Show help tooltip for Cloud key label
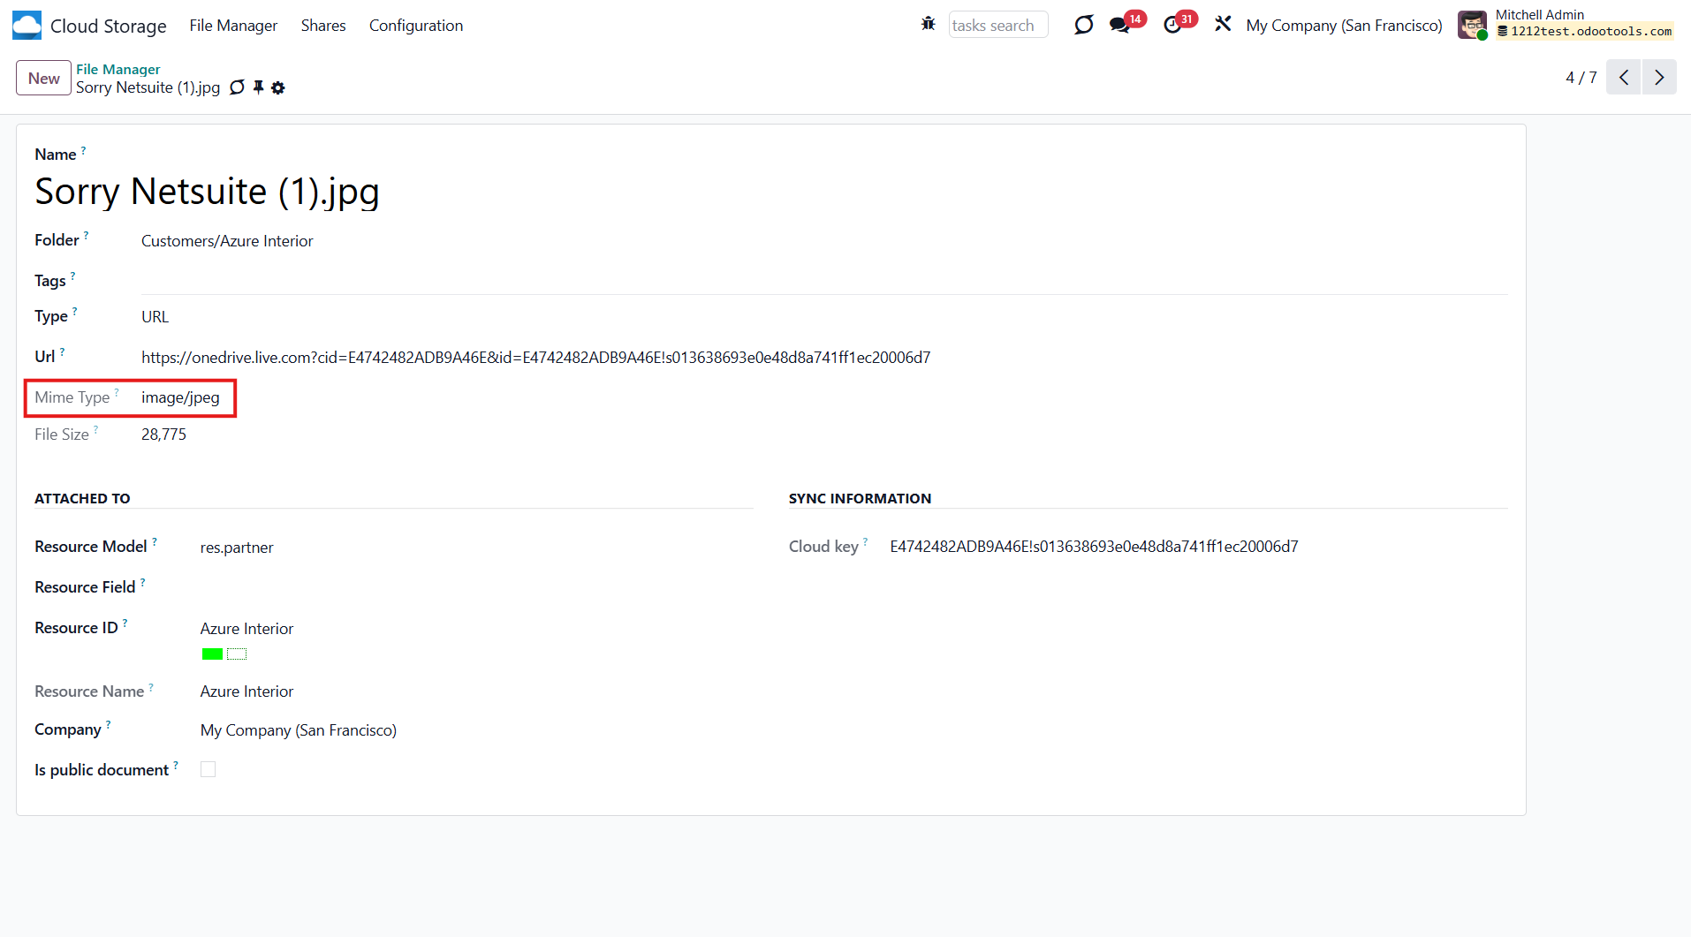Image resolution: width=1691 pixels, height=937 pixels. (865, 541)
